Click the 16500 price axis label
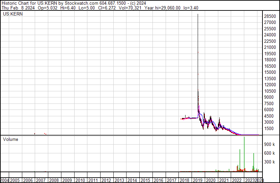The height and width of the screenshot is (183, 280). click(270, 66)
